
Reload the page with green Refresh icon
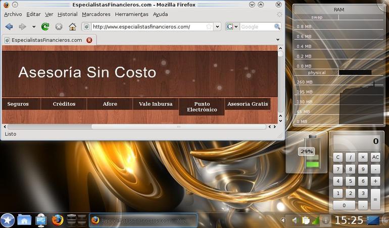45,27
